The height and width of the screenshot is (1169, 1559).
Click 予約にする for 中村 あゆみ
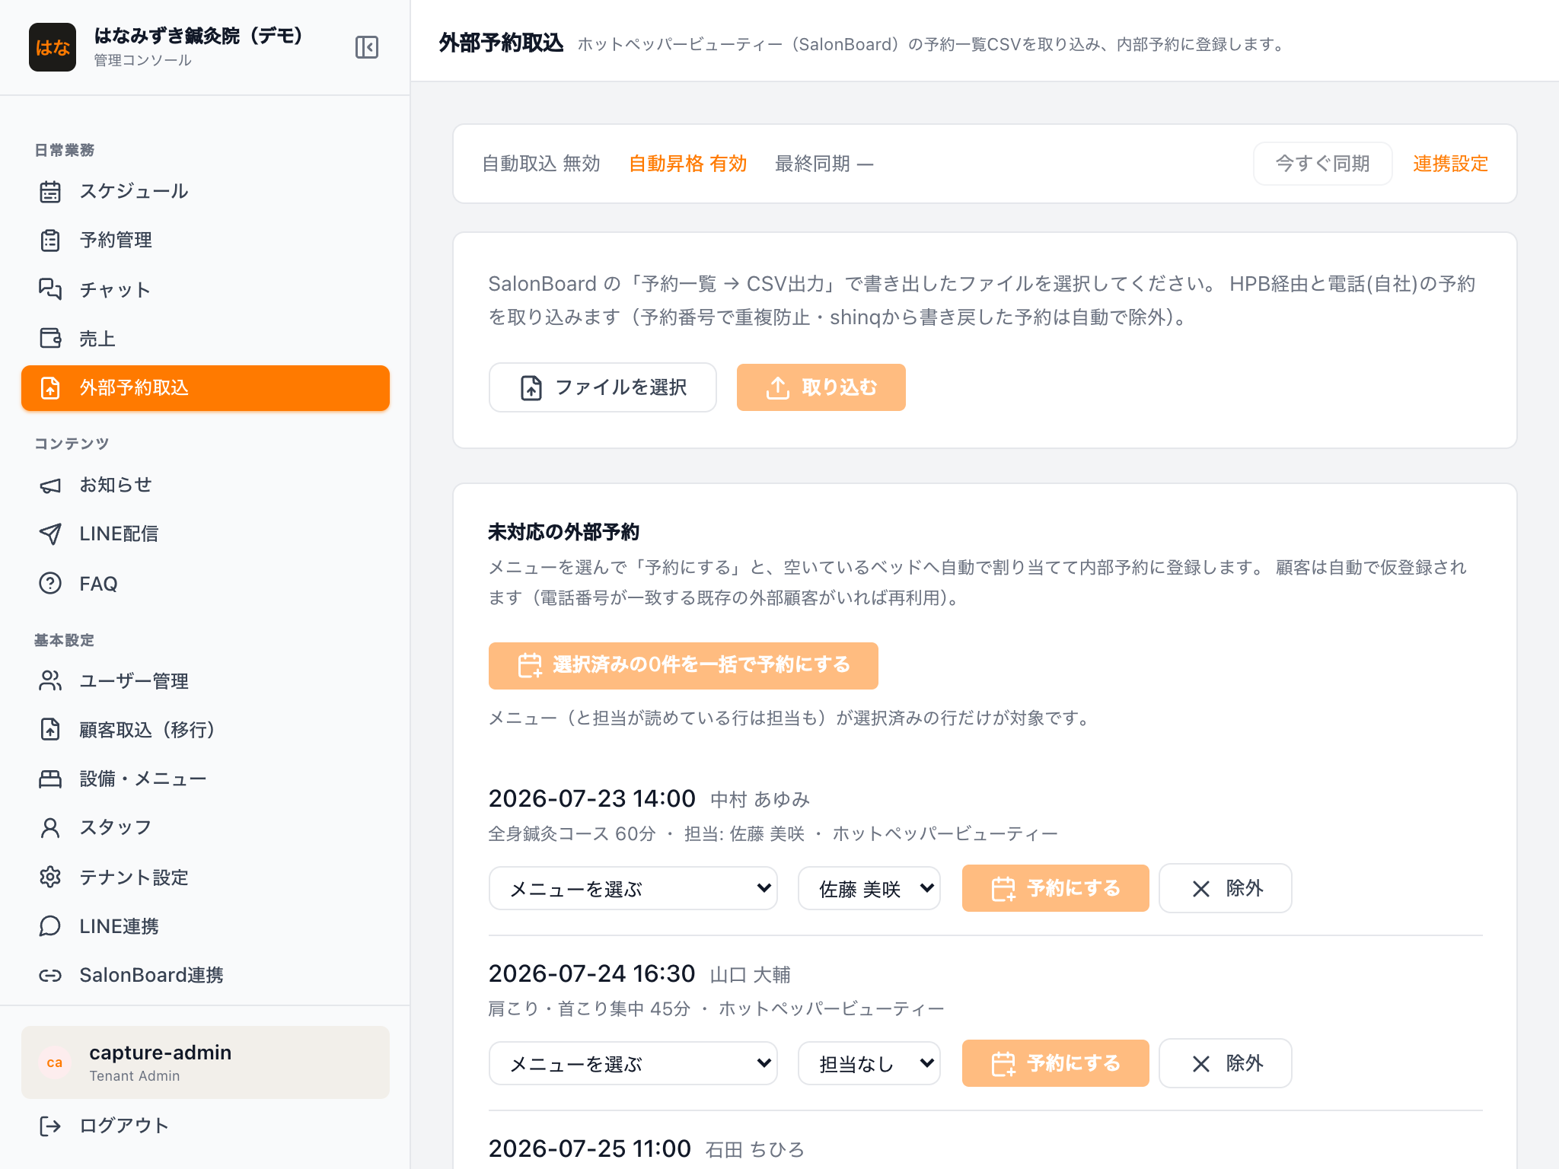tap(1055, 888)
